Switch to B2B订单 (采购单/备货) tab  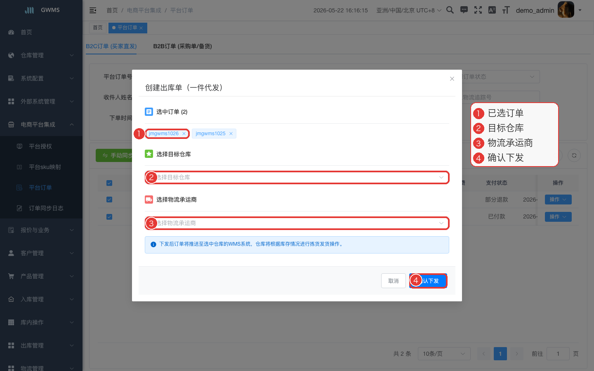coord(182,46)
